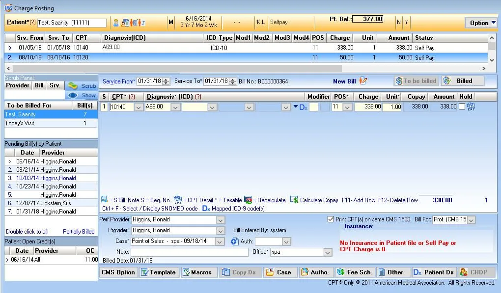Switch to the Srv. scrub tab

click(x=55, y=85)
